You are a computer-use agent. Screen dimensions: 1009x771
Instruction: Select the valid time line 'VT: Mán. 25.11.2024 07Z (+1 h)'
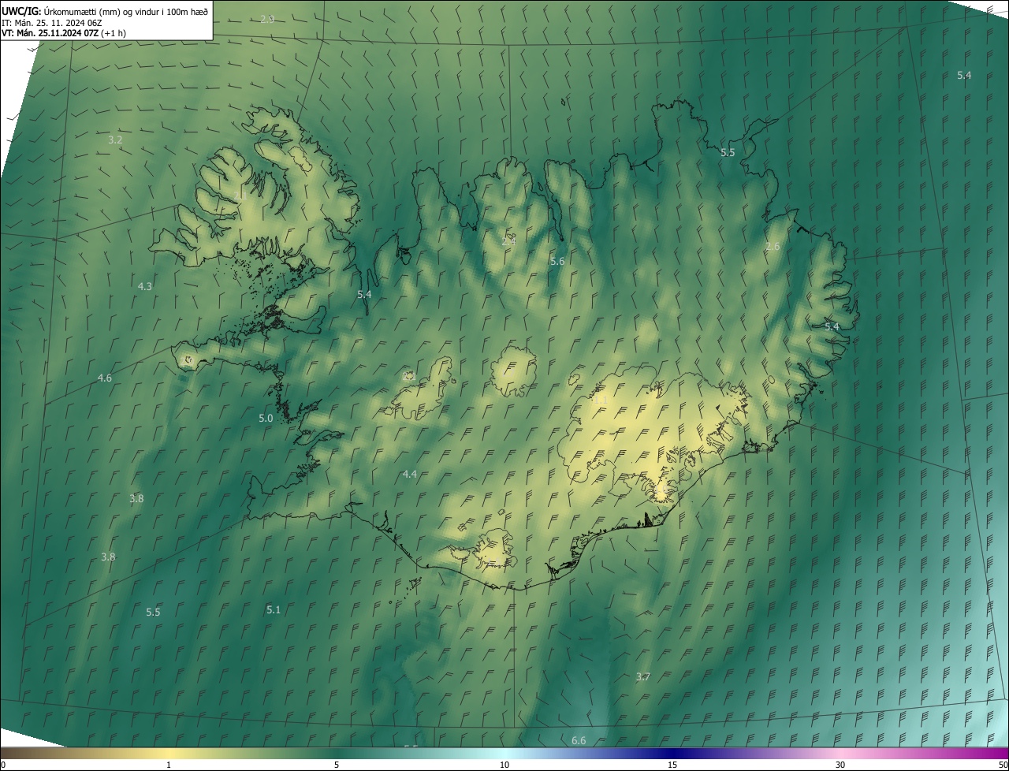(64, 33)
